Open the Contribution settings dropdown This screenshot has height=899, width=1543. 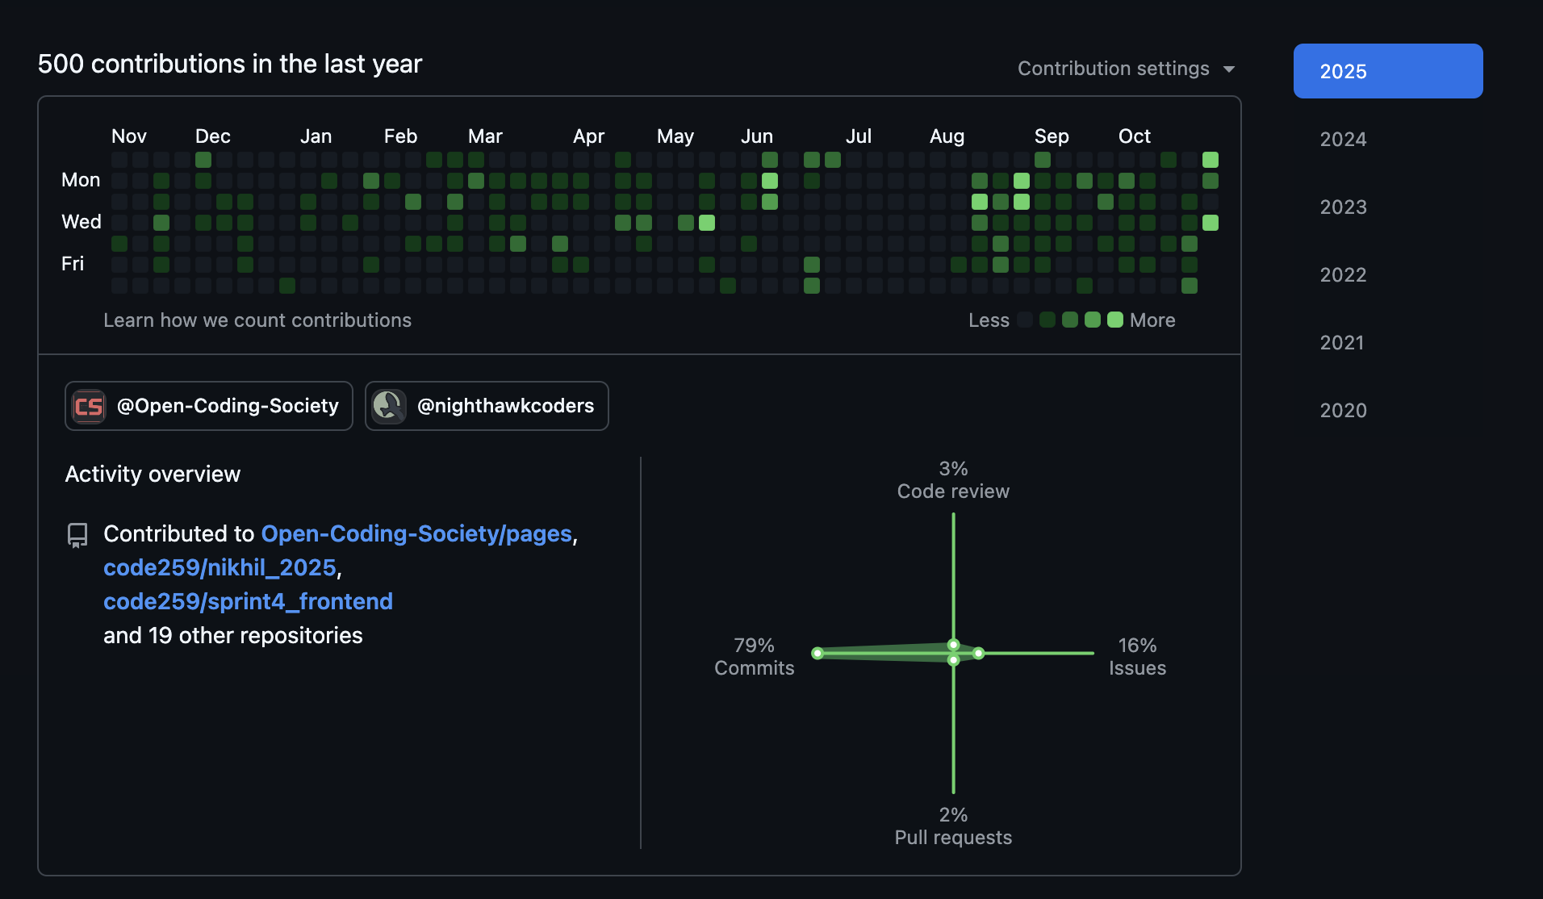1113,69
